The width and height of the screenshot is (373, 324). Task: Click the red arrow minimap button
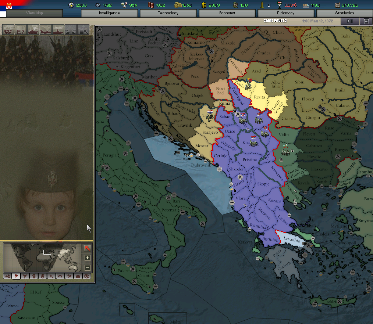pyautogui.click(x=87, y=248)
